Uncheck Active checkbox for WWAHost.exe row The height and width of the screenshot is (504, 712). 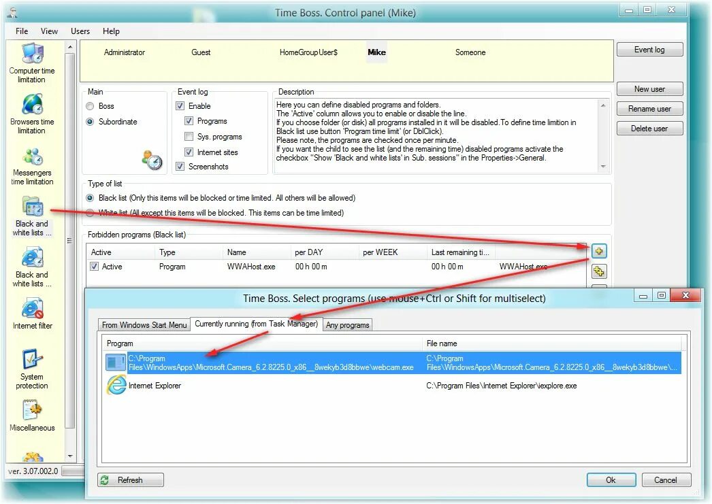[x=94, y=267]
